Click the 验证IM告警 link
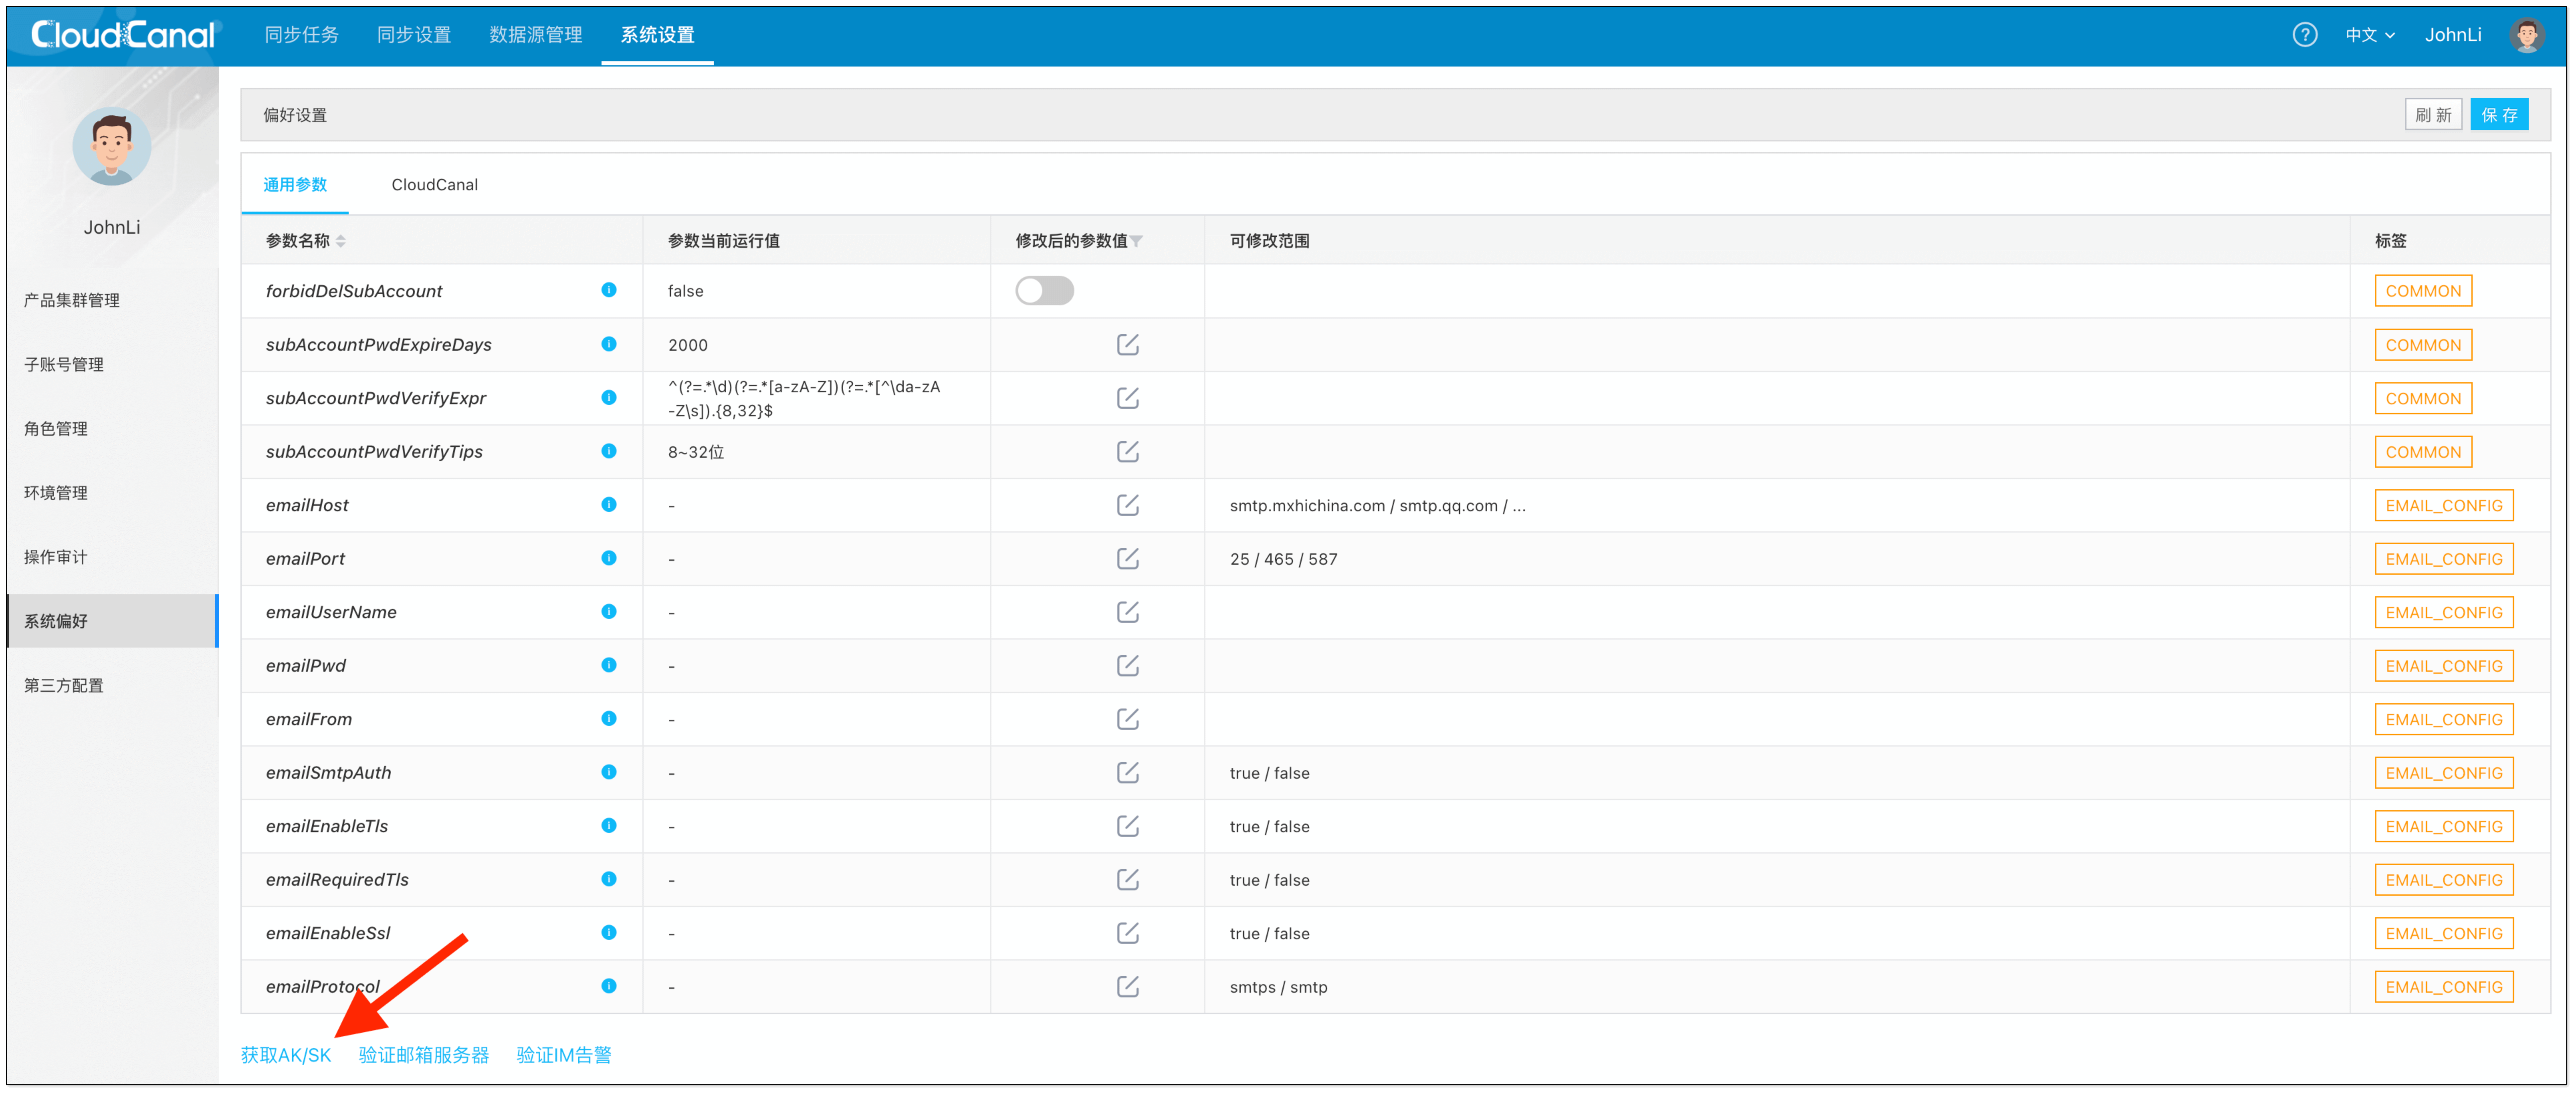2576x1094 pixels. click(564, 1055)
